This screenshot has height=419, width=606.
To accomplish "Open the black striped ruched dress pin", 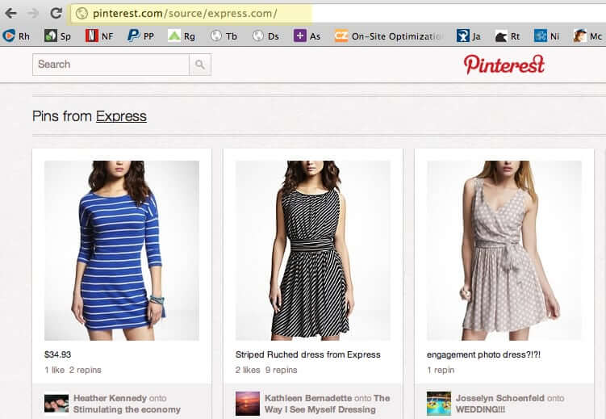I will [313, 250].
